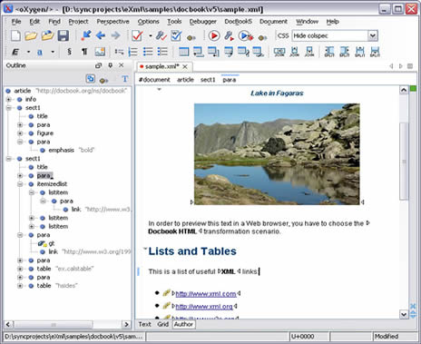
Task: Open the Tools menu
Action: coord(174,22)
